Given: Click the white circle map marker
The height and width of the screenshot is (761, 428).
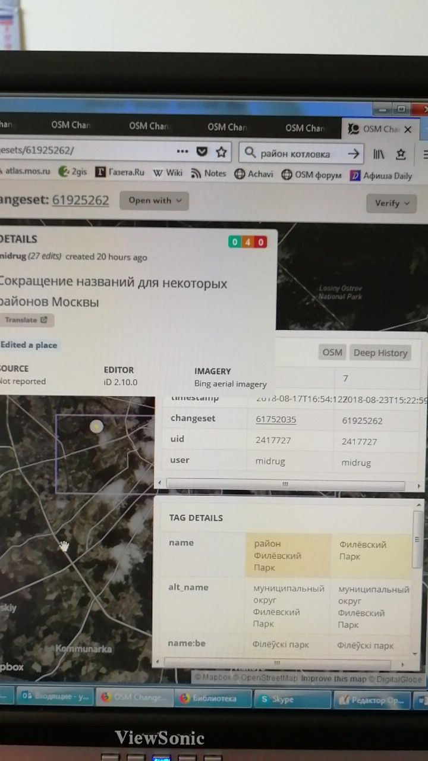Looking at the screenshot, I should [96, 426].
